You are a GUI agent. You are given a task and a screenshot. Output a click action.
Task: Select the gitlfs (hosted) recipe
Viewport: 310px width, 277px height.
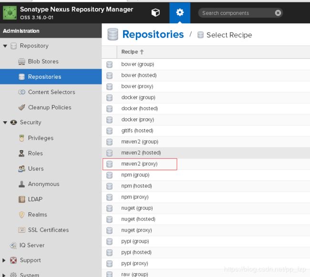tap(206, 131)
